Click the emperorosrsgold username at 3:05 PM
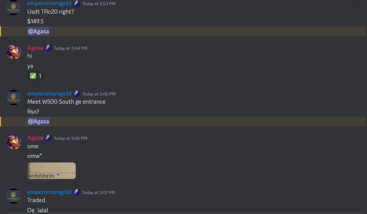The height and width of the screenshot is (214, 367). point(49,93)
